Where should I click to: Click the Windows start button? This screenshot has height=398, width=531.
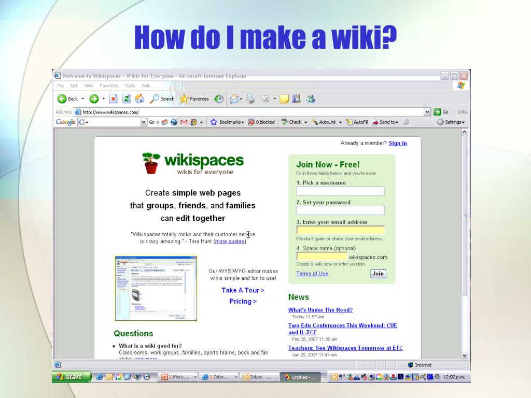pyautogui.click(x=72, y=377)
